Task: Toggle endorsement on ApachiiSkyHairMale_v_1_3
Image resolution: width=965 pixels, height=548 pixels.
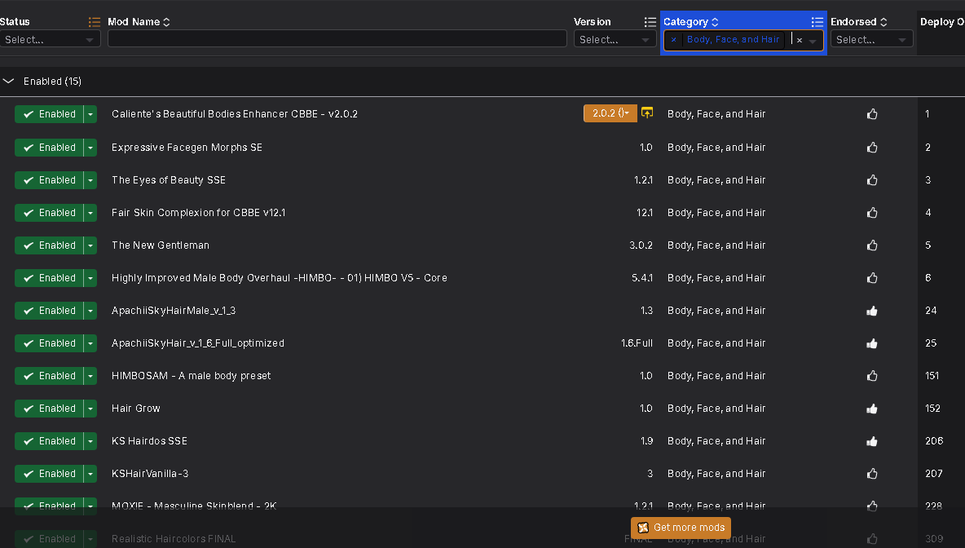Action: tap(871, 311)
